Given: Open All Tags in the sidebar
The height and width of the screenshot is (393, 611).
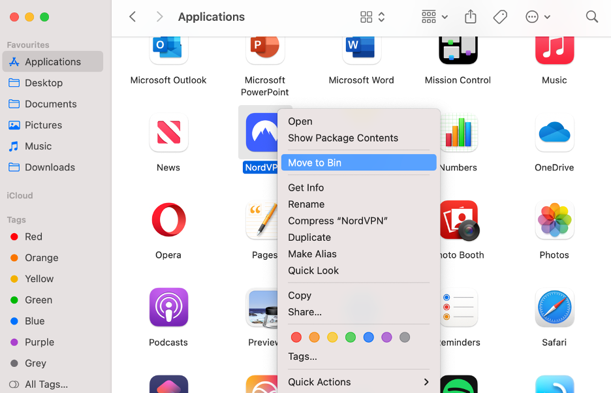Looking at the screenshot, I should tap(45, 385).
